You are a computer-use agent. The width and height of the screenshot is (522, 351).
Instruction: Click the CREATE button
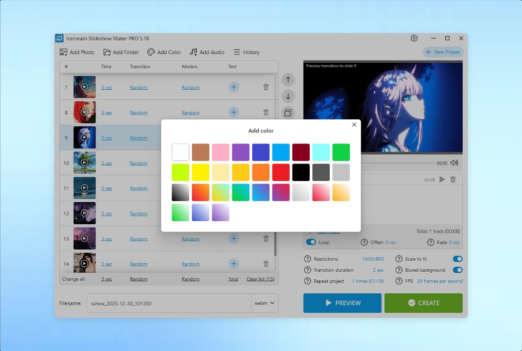[x=423, y=303]
